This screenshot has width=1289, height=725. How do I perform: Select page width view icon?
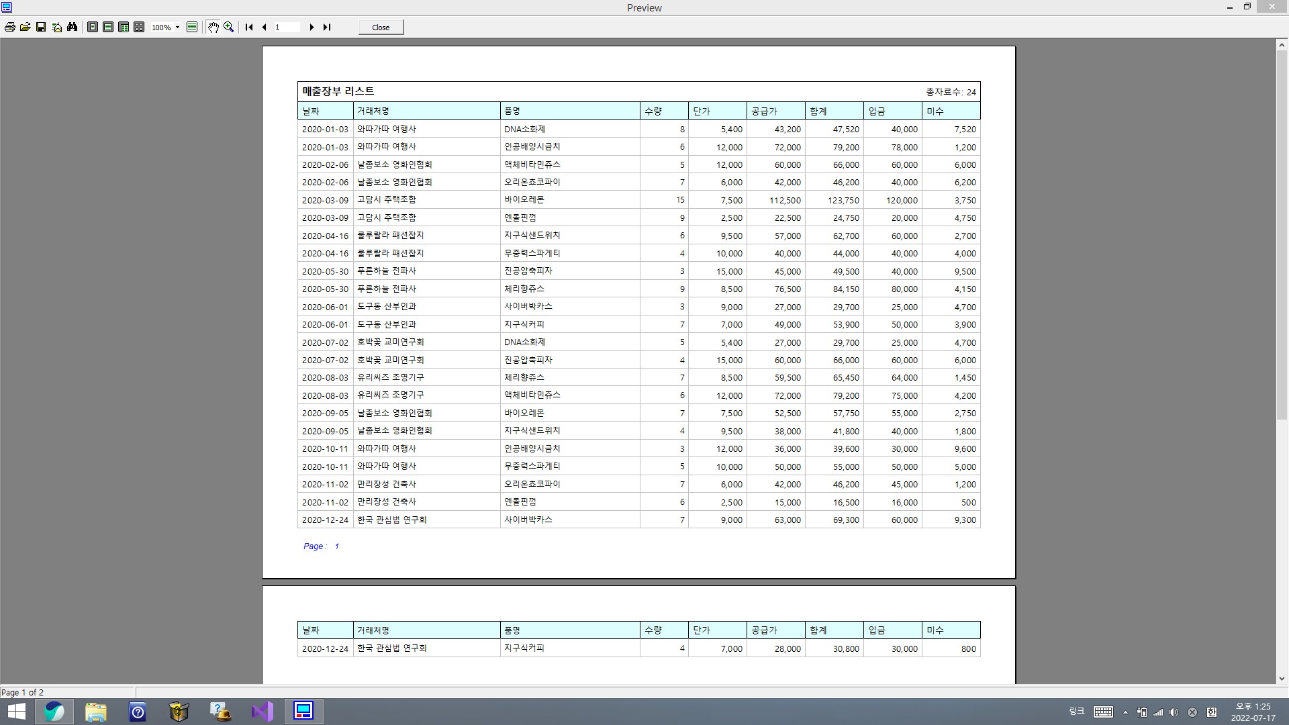tap(108, 28)
